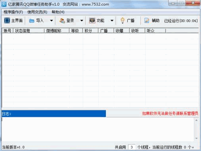
Task: Sort by the 微博昵称 column header
Action: (57, 31)
